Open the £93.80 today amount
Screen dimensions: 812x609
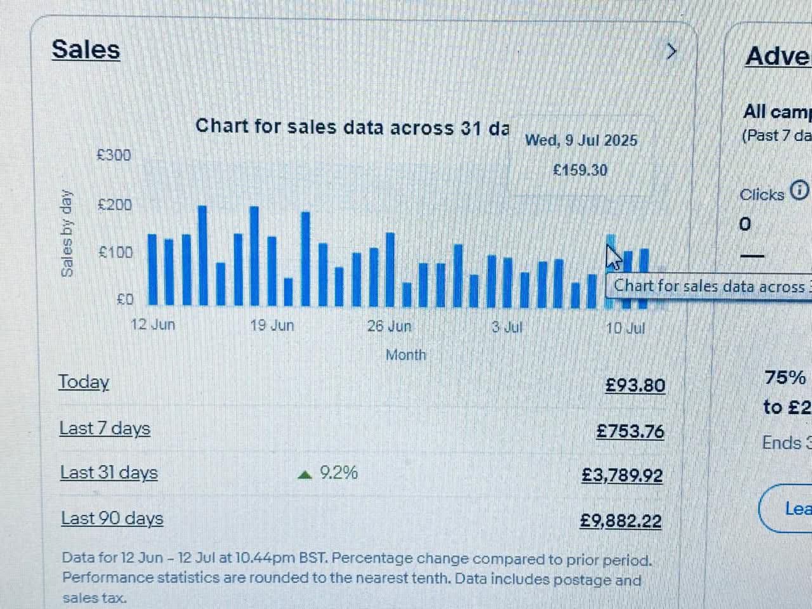635,385
